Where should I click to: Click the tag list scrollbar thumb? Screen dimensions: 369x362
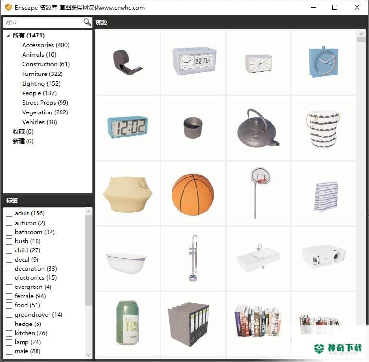click(88, 261)
